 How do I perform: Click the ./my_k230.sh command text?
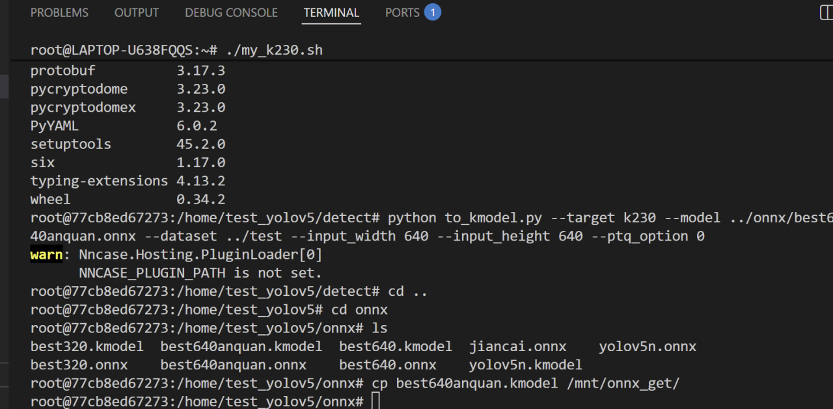click(274, 50)
